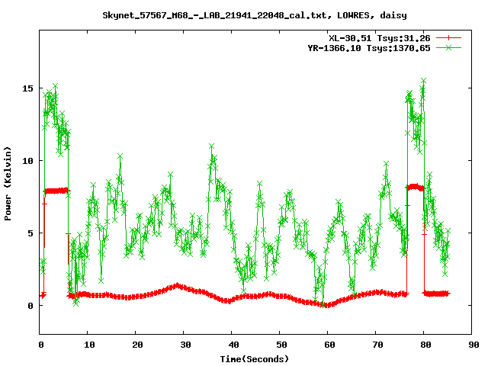Click the red plateau near 8 K at start
Viewport: 488px width, 366px height.
[56, 191]
